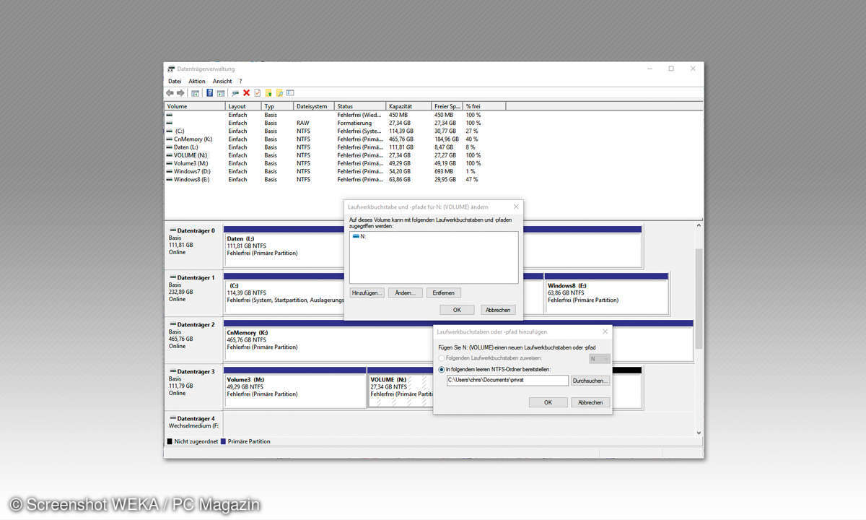
Task: Click Abbrechen in the 'ändern' dialog
Action: click(x=498, y=310)
